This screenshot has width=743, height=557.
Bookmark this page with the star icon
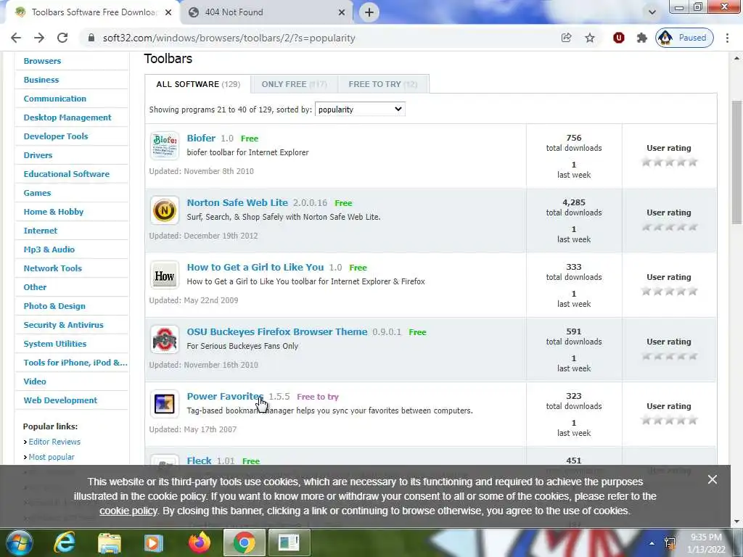(x=589, y=38)
